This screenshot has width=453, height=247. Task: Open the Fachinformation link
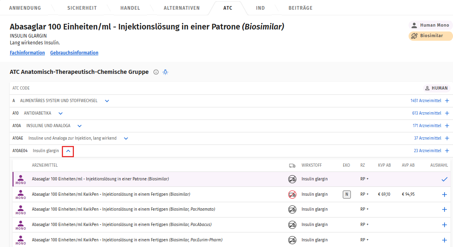(x=27, y=52)
